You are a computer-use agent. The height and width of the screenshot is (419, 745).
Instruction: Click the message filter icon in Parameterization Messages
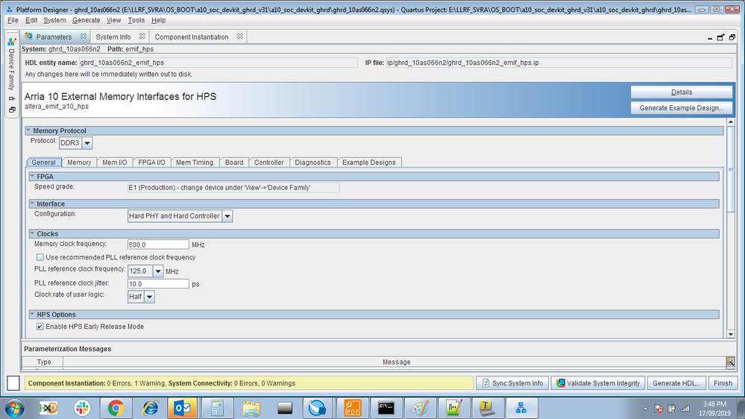point(730,362)
